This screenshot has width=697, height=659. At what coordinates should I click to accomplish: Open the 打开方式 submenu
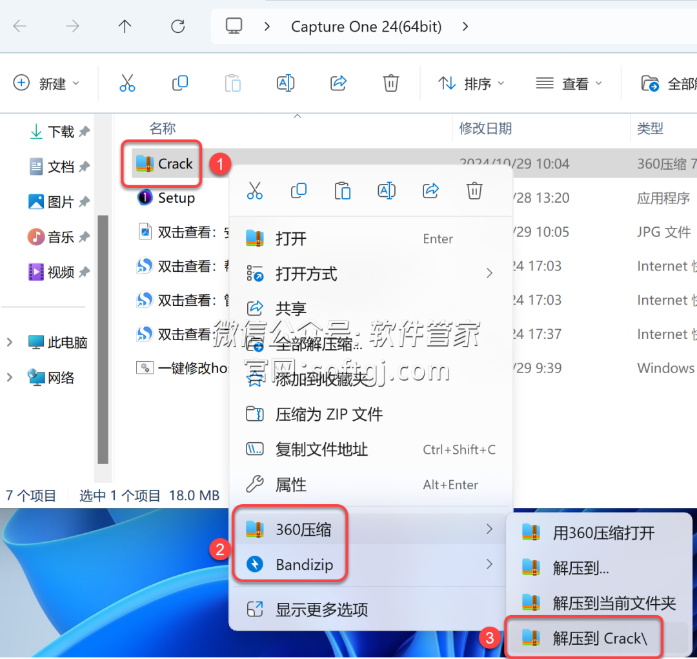pos(370,274)
